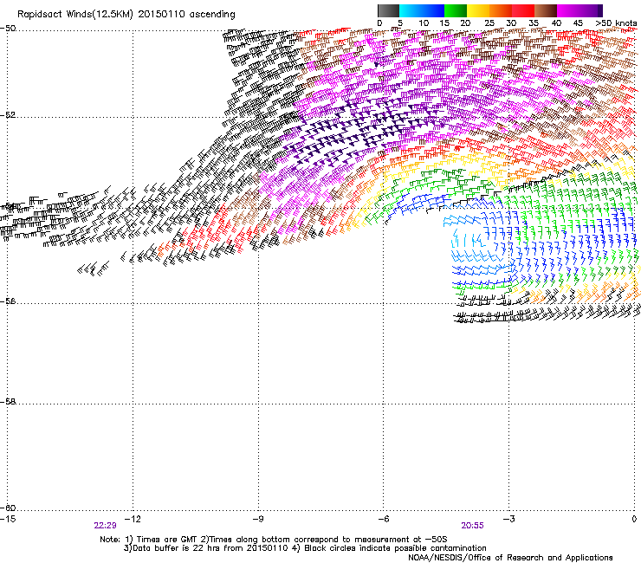Click the '-12' longitude axis label

(x=133, y=519)
